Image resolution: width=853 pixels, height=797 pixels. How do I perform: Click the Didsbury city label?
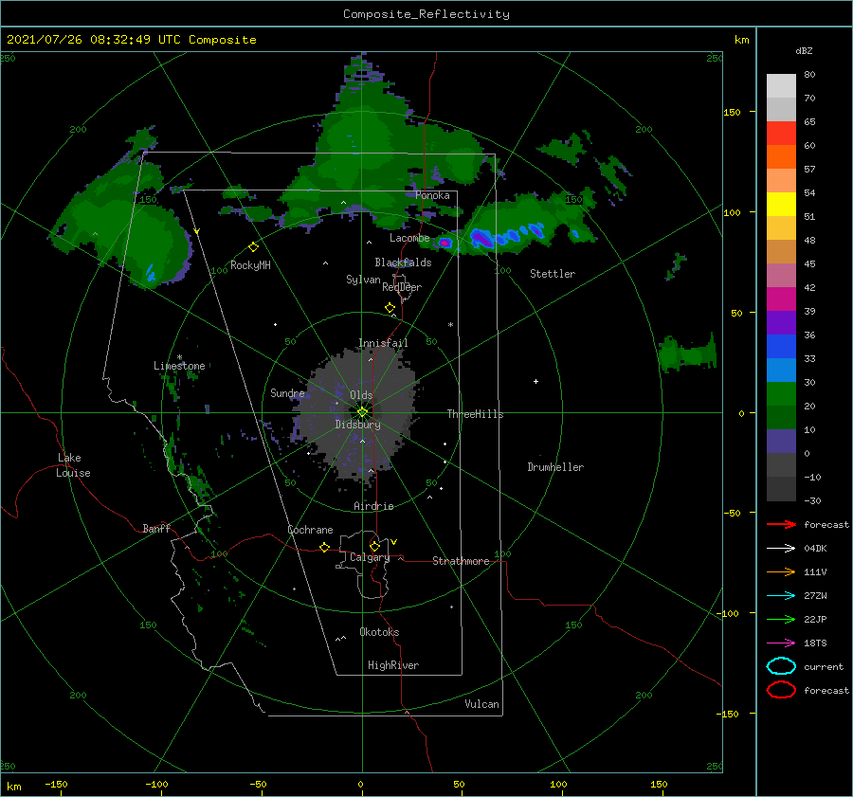point(357,425)
